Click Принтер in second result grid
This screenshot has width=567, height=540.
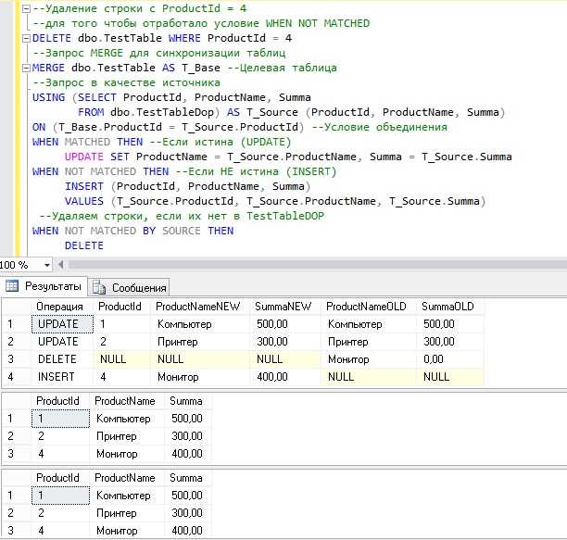pos(127,436)
